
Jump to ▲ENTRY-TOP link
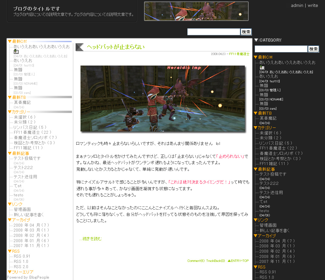coord(238,261)
